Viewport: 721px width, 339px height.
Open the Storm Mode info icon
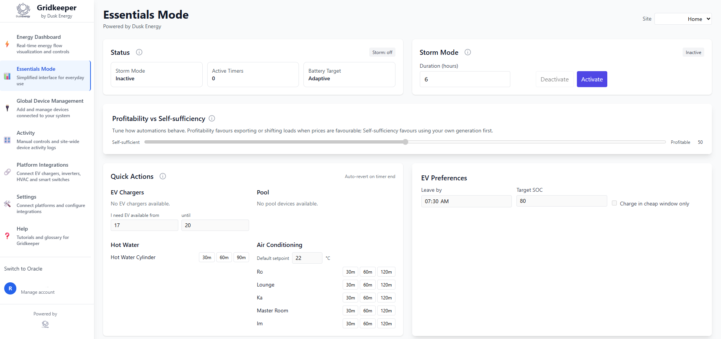point(468,52)
